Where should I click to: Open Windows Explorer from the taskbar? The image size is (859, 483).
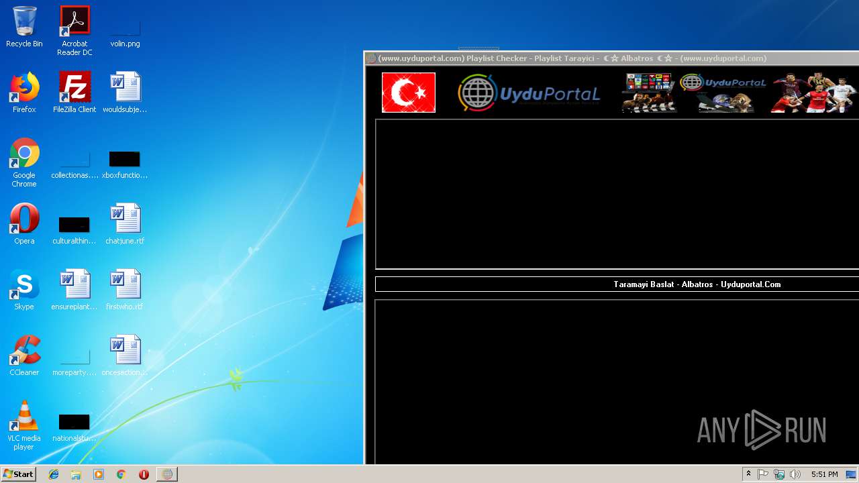click(76, 474)
